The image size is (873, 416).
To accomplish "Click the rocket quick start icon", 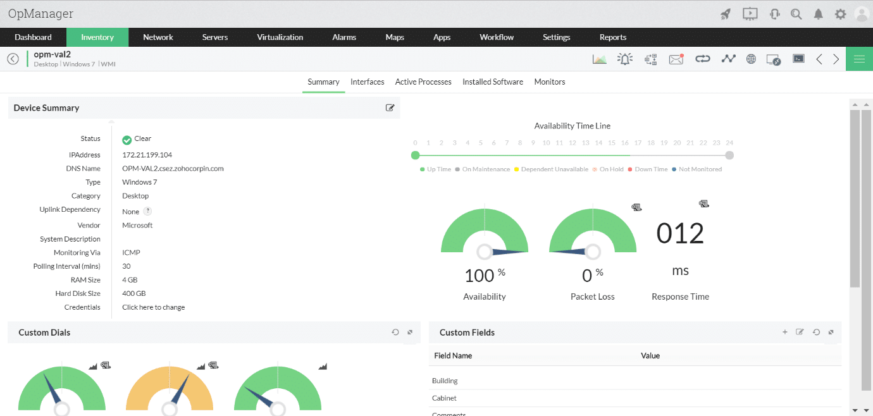I will click(x=726, y=13).
